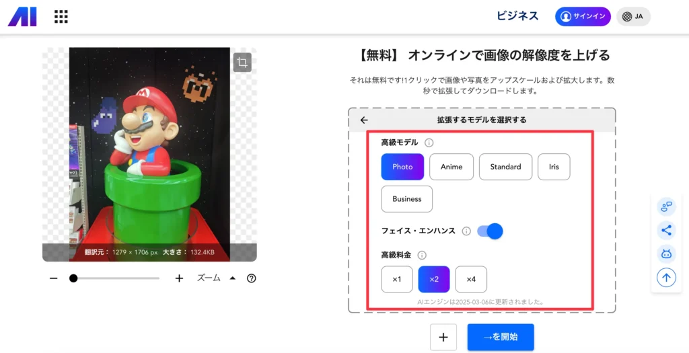
Task: Click the blue →を開始 button
Action: (x=501, y=337)
